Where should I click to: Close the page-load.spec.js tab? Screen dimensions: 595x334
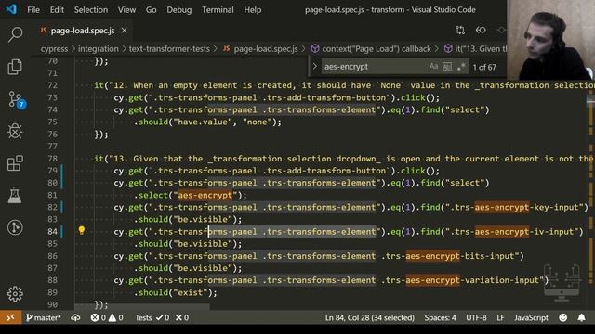tap(124, 31)
